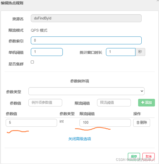Click the 参数例外项 section heading

pos(80,81)
